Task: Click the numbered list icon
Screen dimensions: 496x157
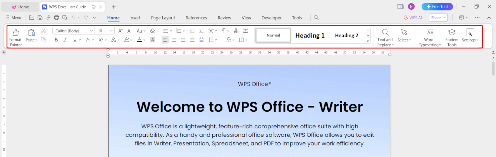Action: (x=179, y=31)
